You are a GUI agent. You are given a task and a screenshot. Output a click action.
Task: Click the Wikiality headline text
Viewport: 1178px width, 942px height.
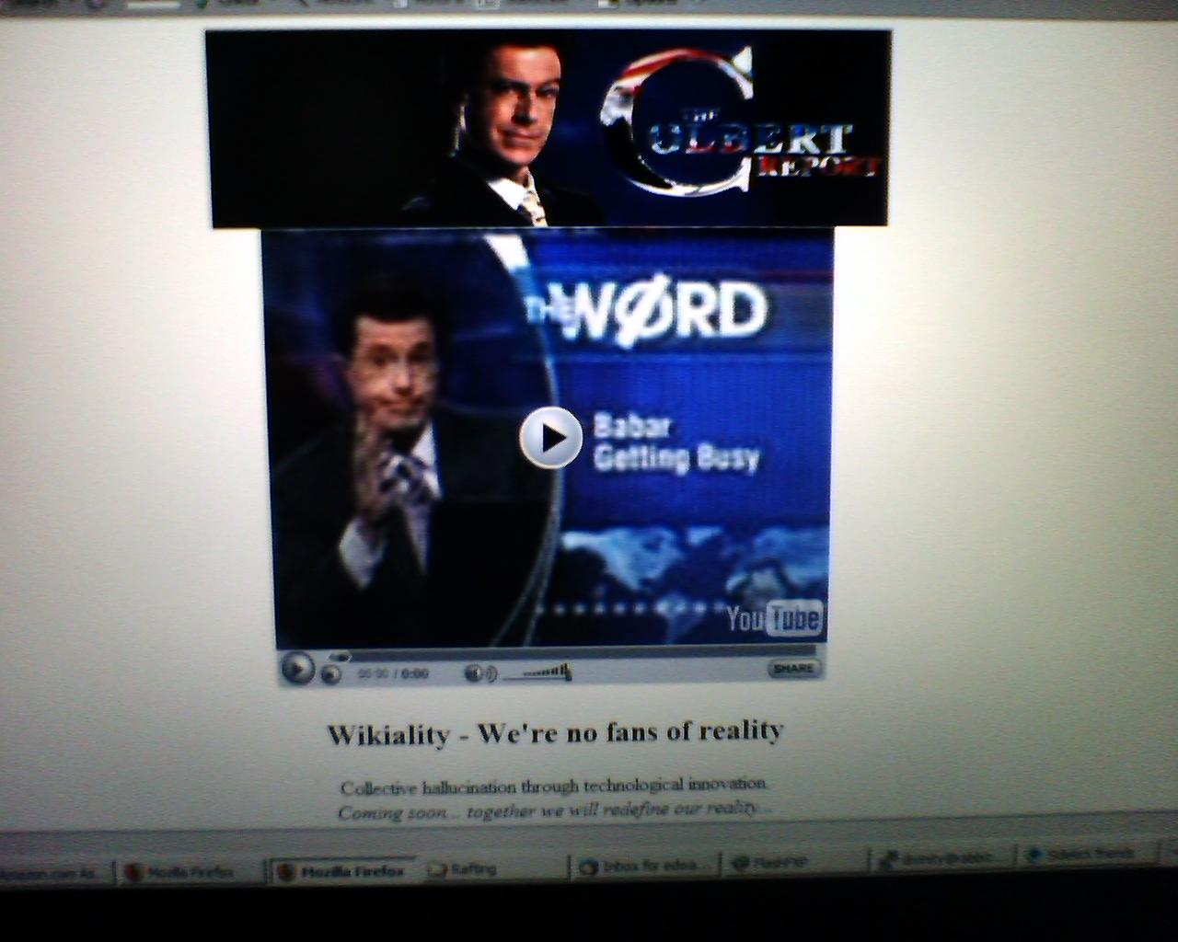click(x=555, y=733)
